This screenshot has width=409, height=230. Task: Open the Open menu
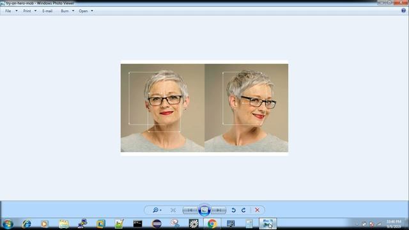coord(83,11)
